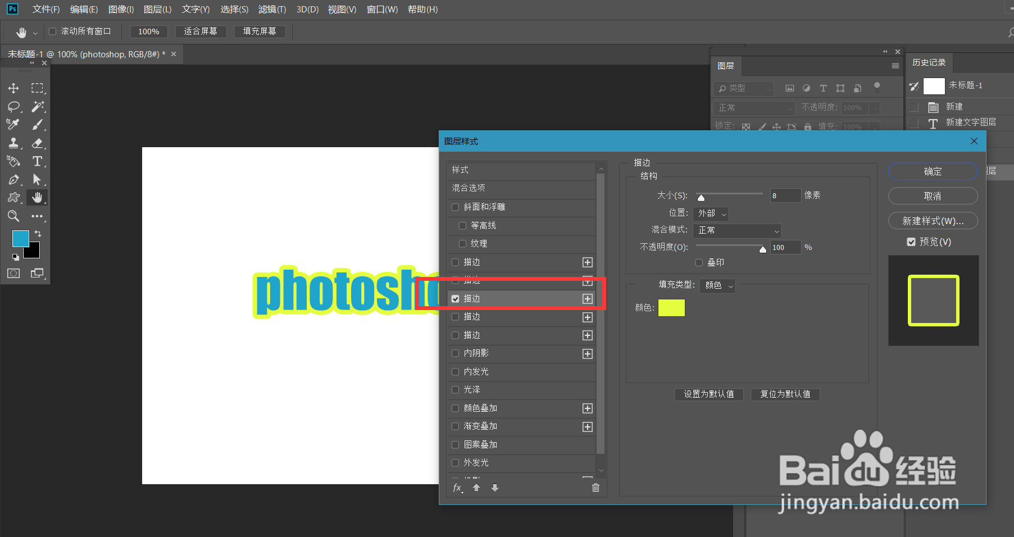This screenshot has width=1014, height=537.
Task: Enable 内发光 effect
Action: [456, 372]
